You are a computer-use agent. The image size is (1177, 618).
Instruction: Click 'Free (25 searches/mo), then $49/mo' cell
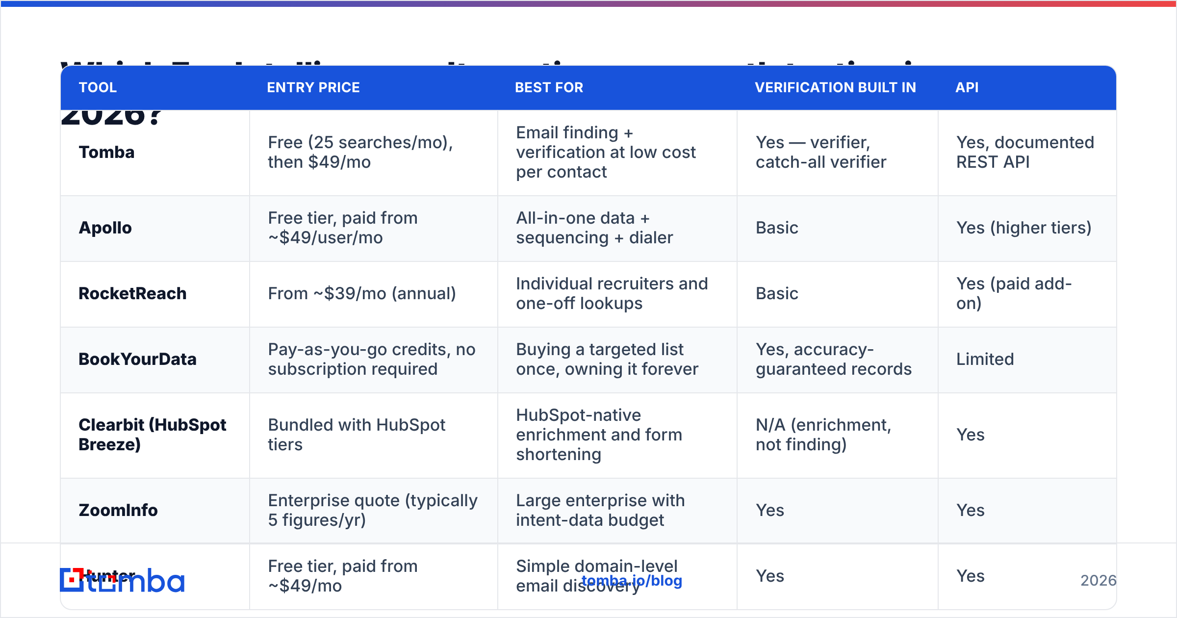[x=374, y=153]
